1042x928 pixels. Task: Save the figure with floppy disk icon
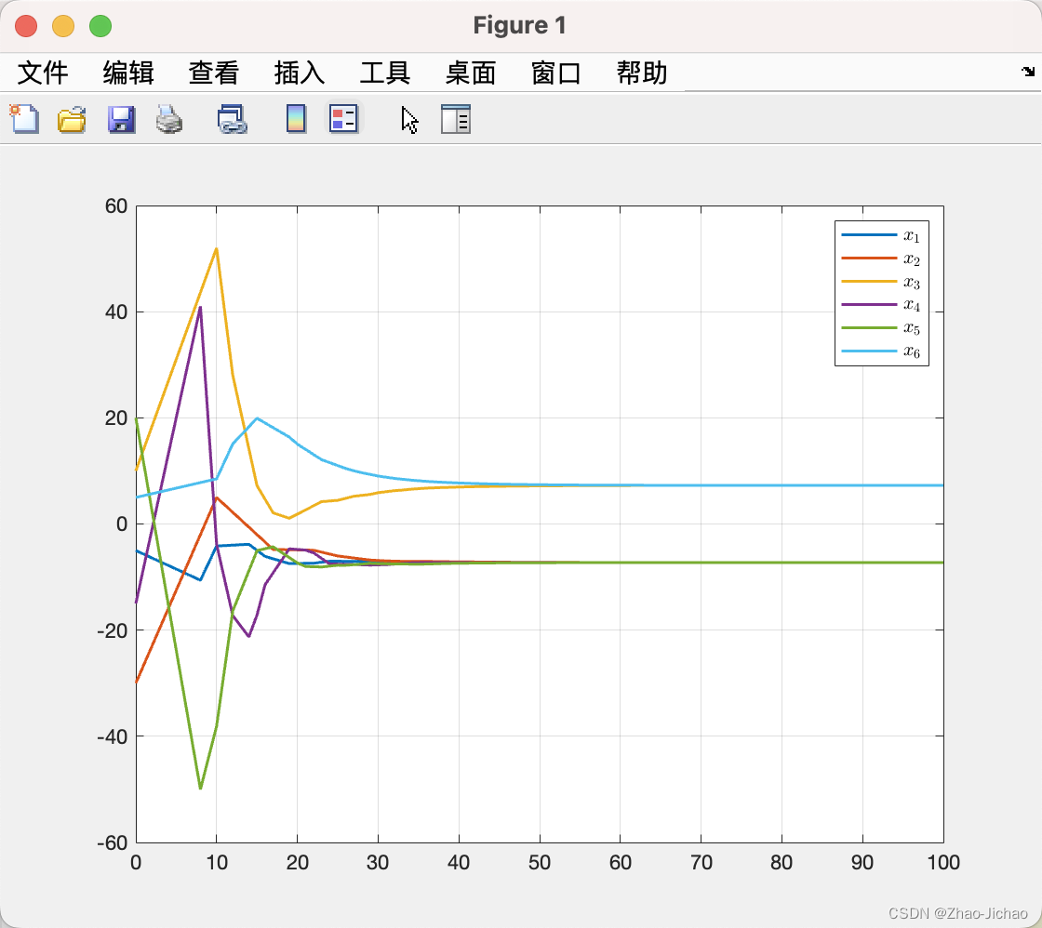tap(121, 120)
